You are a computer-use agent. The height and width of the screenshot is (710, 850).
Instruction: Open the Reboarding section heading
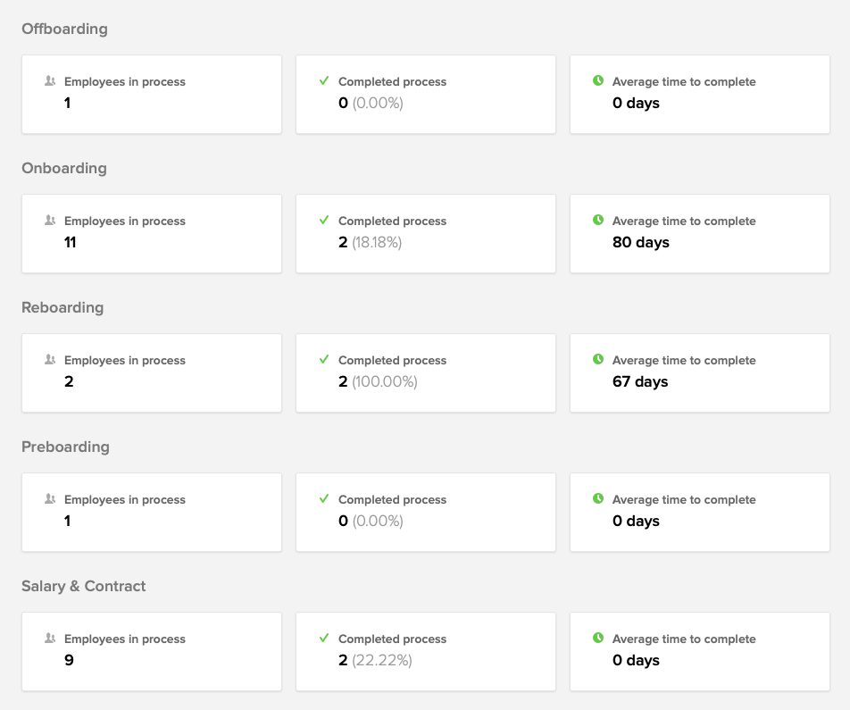tap(62, 307)
